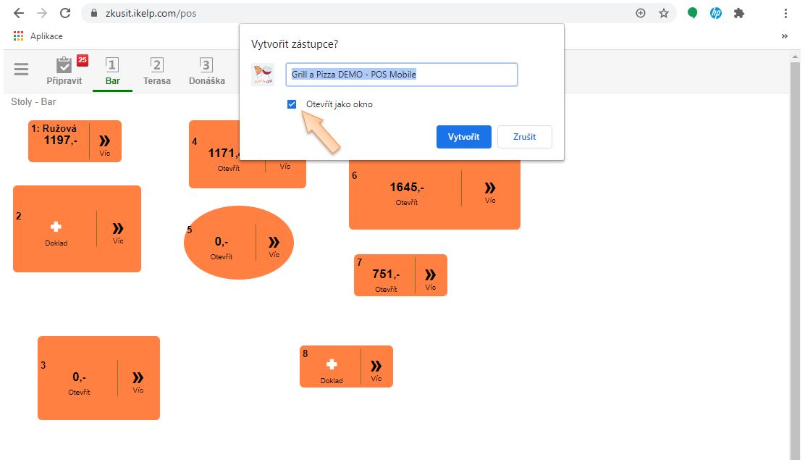Expand Víc on table 3
Viewport: 805px width, 465px height.
pyautogui.click(x=138, y=382)
